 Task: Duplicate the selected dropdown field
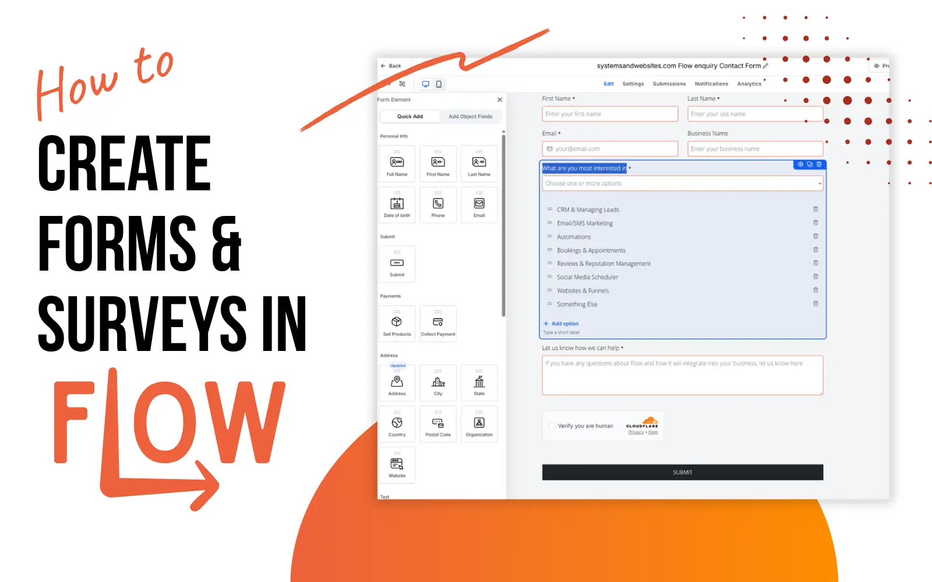click(810, 165)
